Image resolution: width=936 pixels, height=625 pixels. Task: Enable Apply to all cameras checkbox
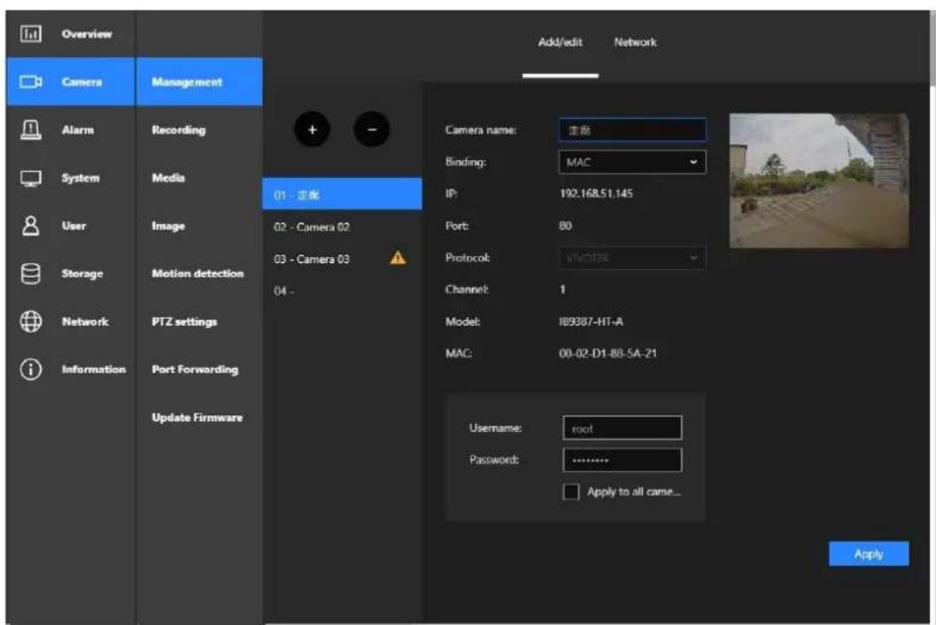pos(571,492)
